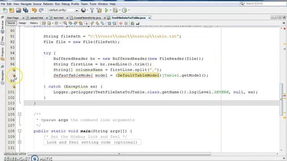The height and width of the screenshot is (161, 287).
Task: Build the project with the hammer icon
Action: click(92, 10)
